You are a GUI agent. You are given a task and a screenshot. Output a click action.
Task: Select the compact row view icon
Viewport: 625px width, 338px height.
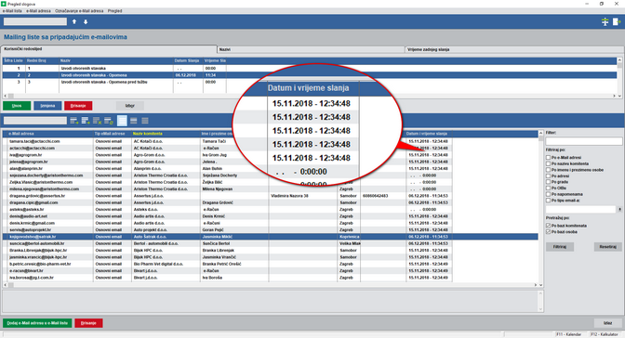145,121
